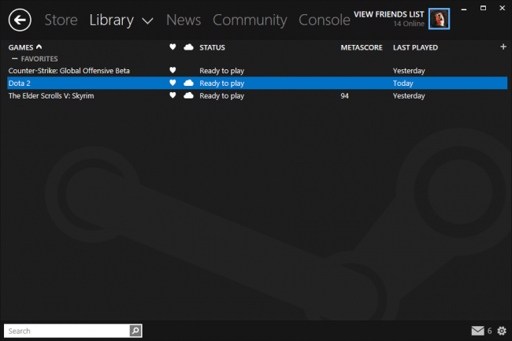Sort by Status column header
512x341 pixels.
pos(212,47)
